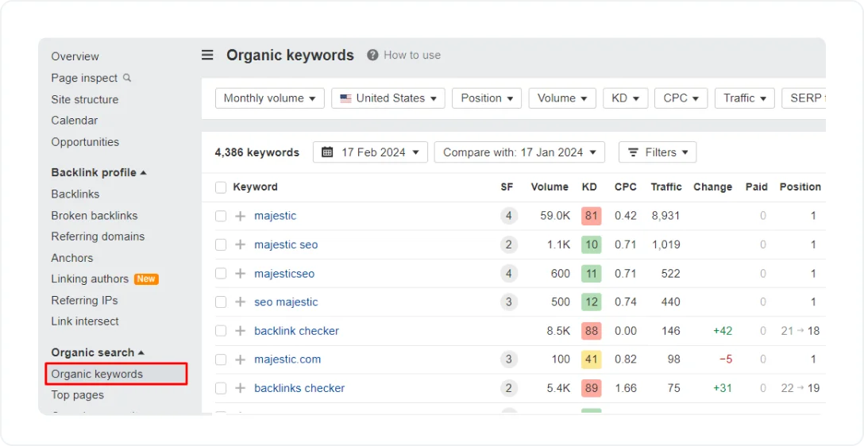864x446 pixels.
Task: Open the Position filter dropdown
Action: tap(487, 98)
